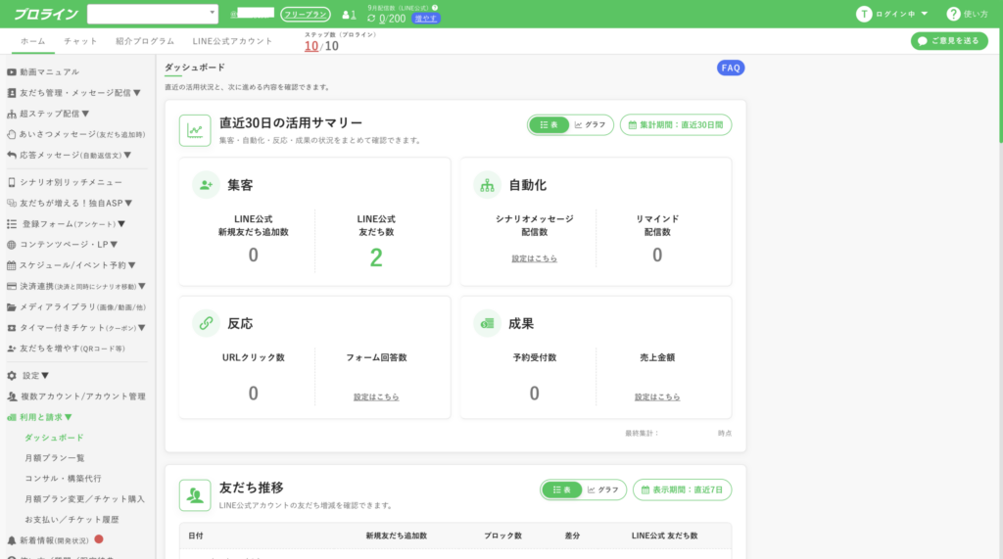The width and height of the screenshot is (1003, 559).
Task: Click the 反応 link icon
Action: pos(206,324)
